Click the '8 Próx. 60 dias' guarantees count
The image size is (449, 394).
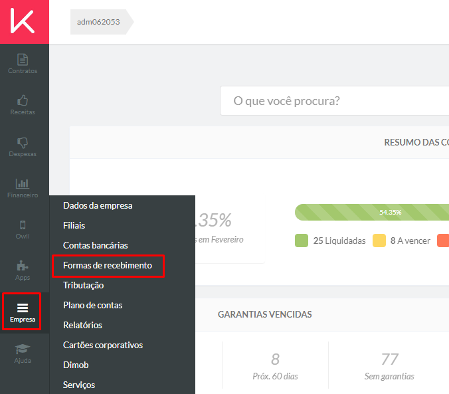(x=275, y=367)
